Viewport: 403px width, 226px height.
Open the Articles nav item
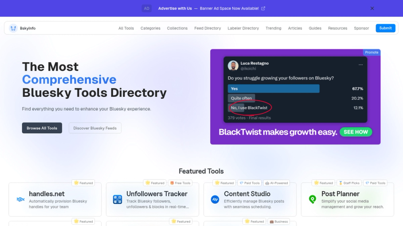[295, 28]
